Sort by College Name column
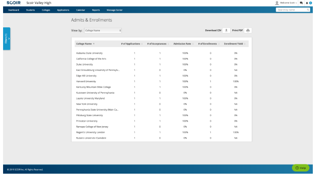 tap(85, 44)
